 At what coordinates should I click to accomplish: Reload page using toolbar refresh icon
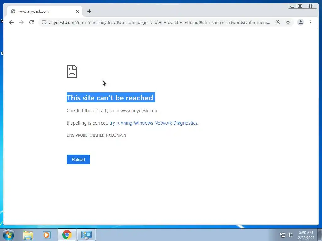click(x=31, y=22)
